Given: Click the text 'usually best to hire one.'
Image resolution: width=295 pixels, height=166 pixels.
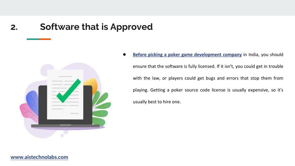Looking at the screenshot, I should tap(157, 102).
